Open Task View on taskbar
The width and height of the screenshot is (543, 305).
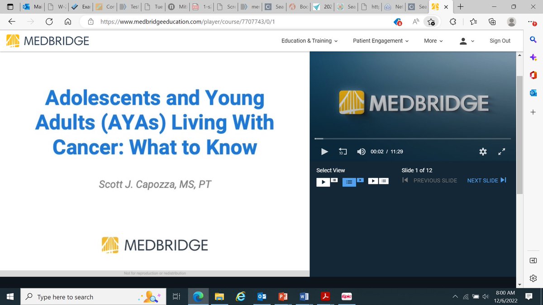point(176,297)
